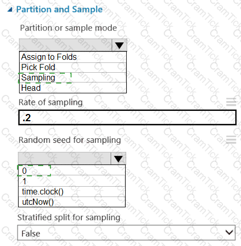Click the empty Partition mode combo box field
This screenshot has height=246, width=241.
(x=65, y=45)
